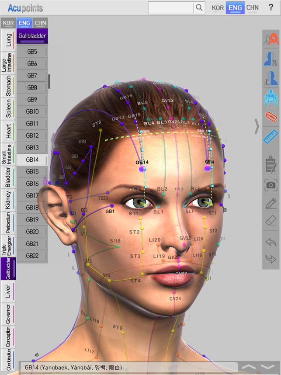Click the up chevron in info bar
The height and width of the screenshot is (375, 281).
pyautogui.click(x=249, y=367)
